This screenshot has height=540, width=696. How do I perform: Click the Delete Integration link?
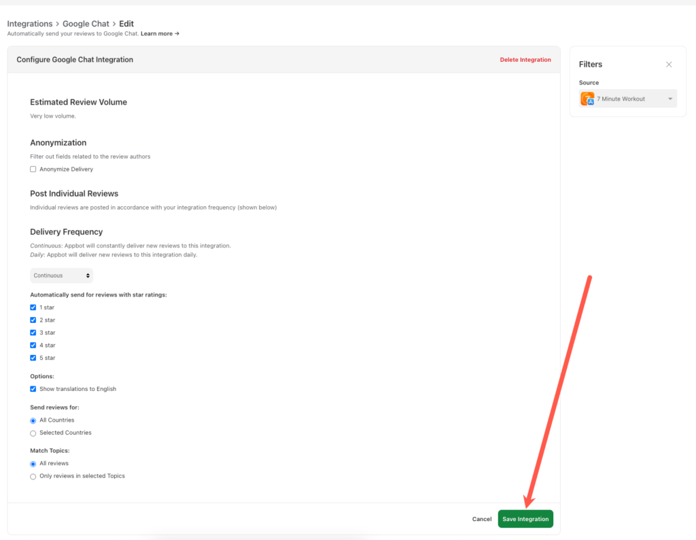point(525,59)
